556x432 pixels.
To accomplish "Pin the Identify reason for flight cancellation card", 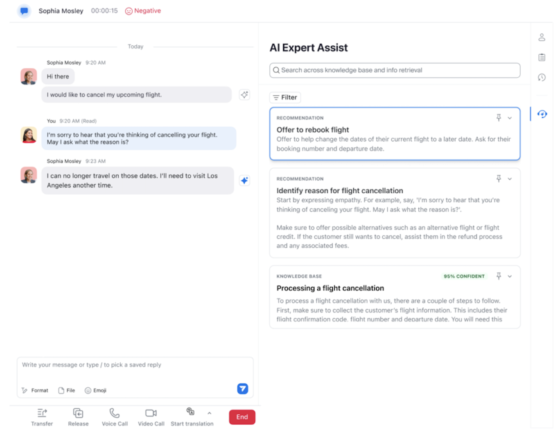I will 499,179.
